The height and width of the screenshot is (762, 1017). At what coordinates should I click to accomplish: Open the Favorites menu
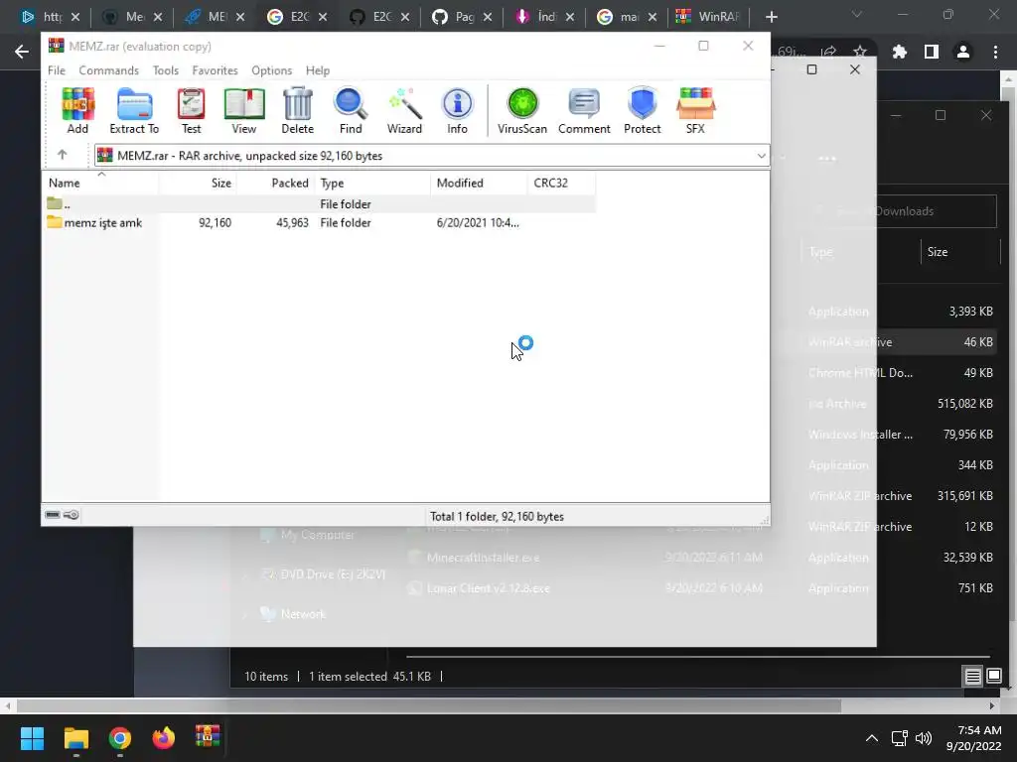(x=215, y=70)
